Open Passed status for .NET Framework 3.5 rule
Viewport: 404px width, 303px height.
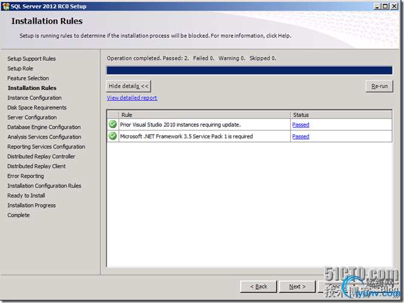coord(300,136)
